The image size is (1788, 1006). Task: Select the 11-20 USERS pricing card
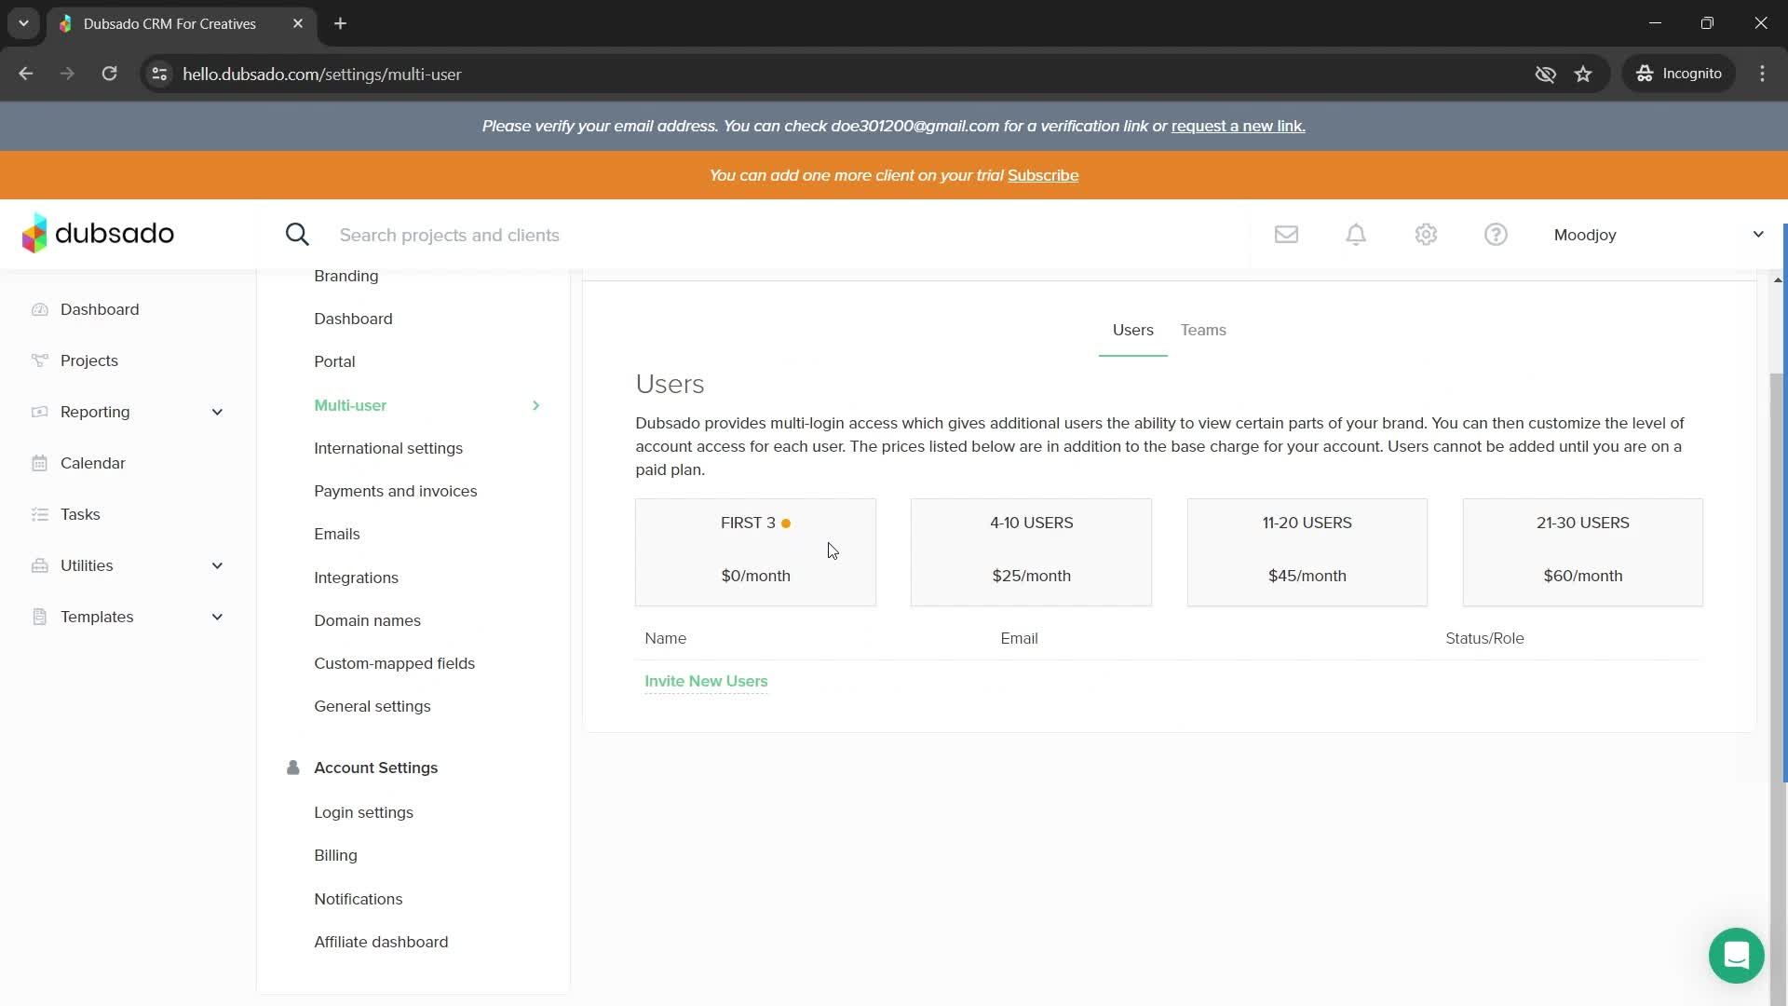tap(1307, 552)
